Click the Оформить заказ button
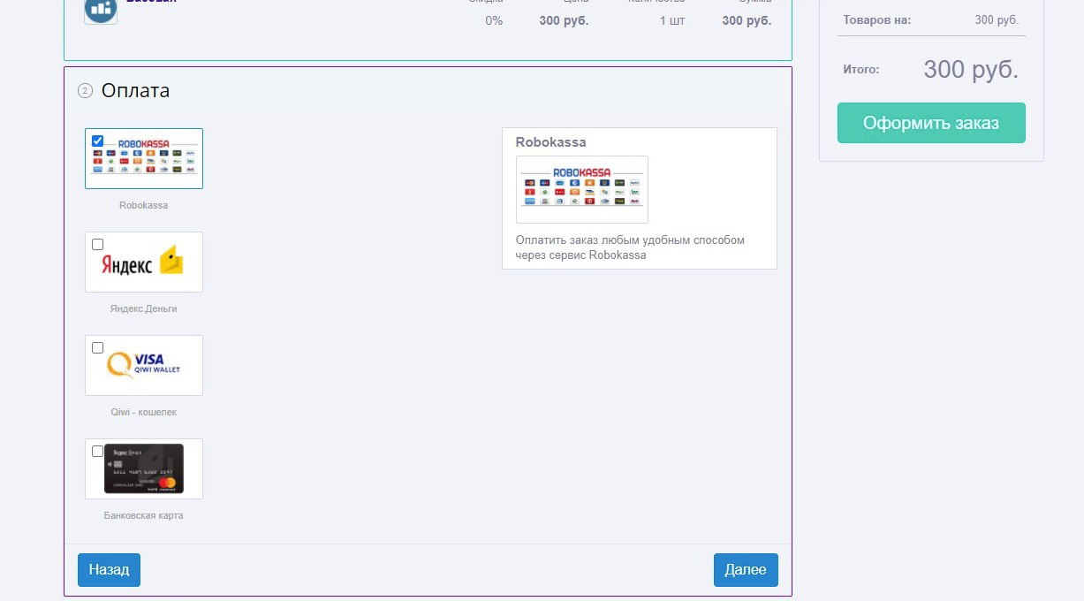The image size is (1084, 601). [931, 123]
